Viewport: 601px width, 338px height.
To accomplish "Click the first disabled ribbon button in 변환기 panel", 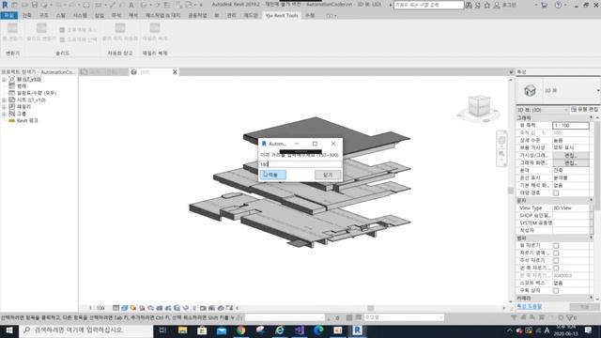I will click(12, 32).
